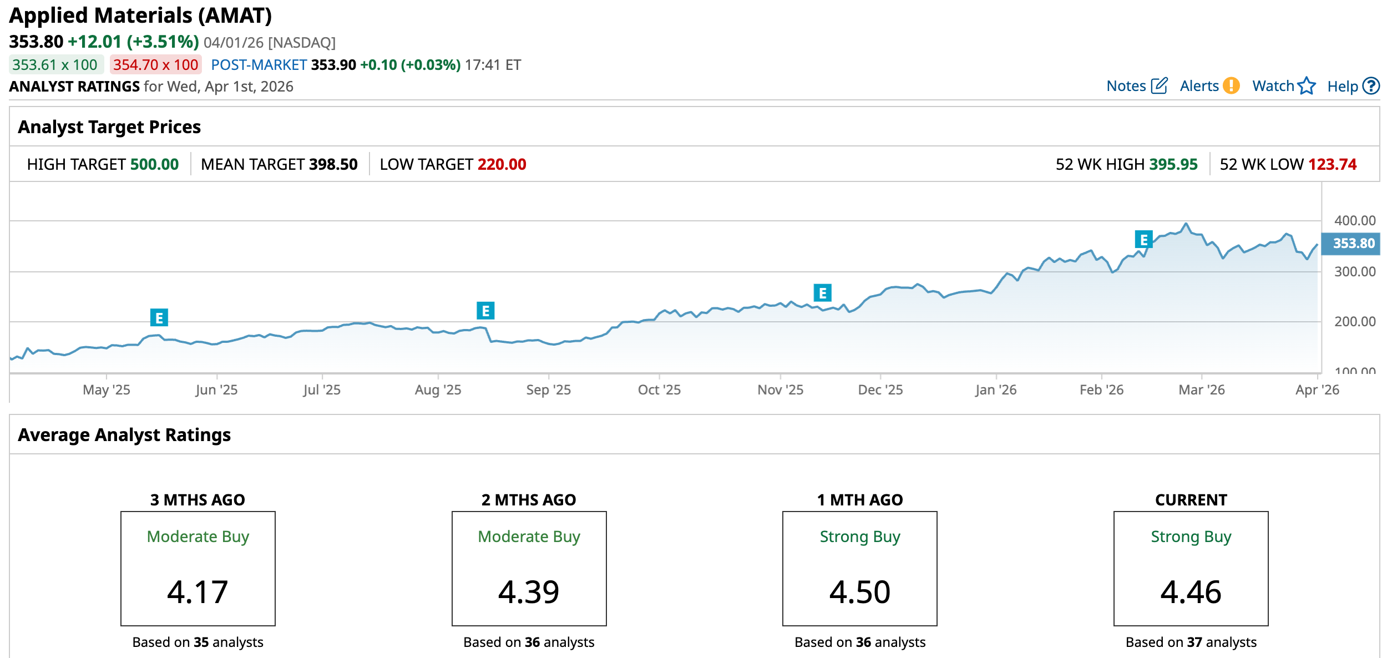Image resolution: width=1387 pixels, height=658 pixels.
Task: Select the 3 MTHS AGO rating box
Action: point(198,569)
